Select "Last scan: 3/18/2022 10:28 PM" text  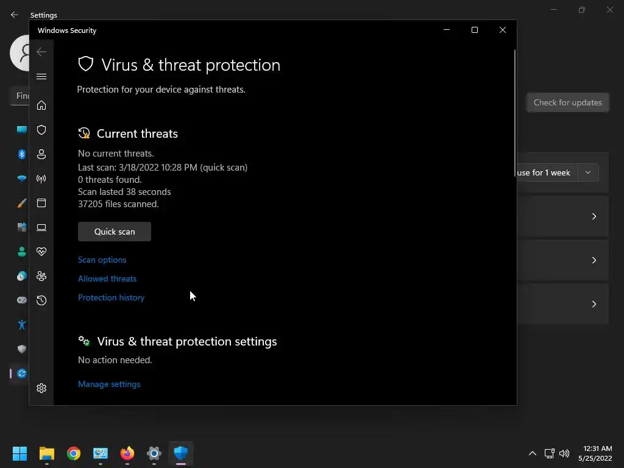[137, 168]
